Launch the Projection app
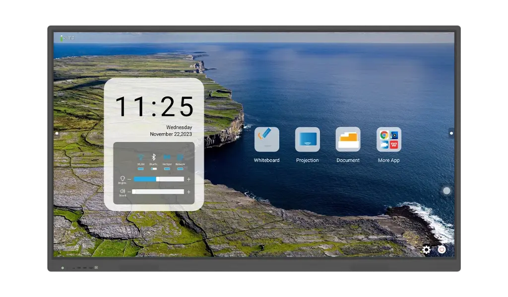This screenshot has height=297, width=508. 308,140
